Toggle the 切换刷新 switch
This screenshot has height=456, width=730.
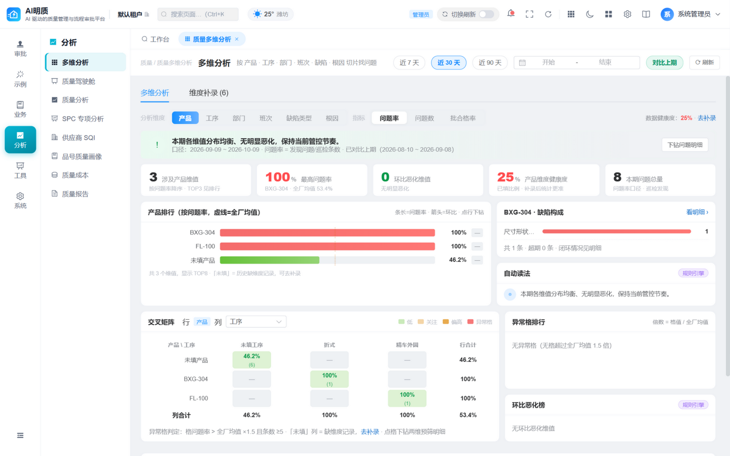(486, 14)
